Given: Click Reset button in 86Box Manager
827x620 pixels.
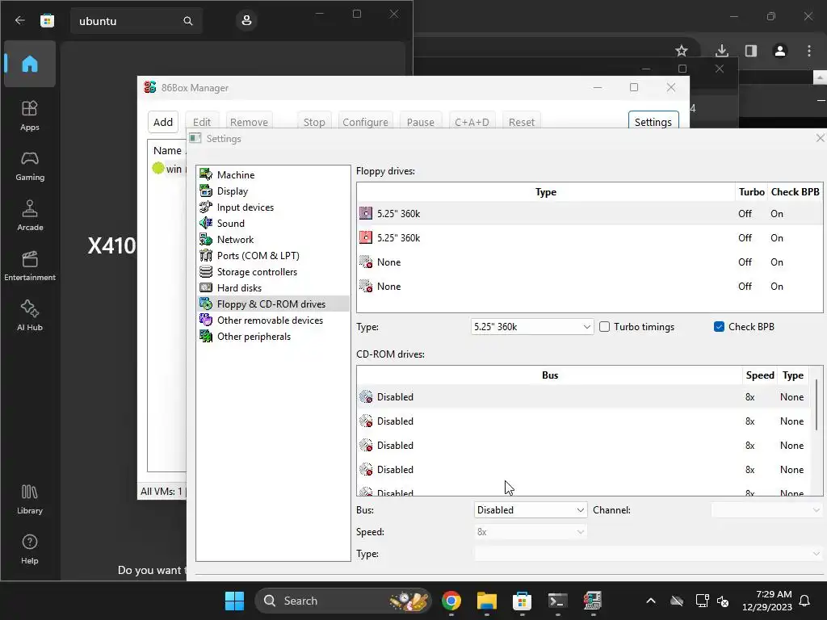Looking at the screenshot, I should pyautogui.click(x=521, y=122).
